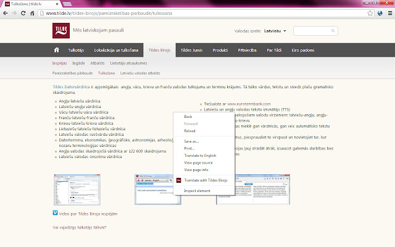Open Tulkotājs navigation item

point(76,50)
